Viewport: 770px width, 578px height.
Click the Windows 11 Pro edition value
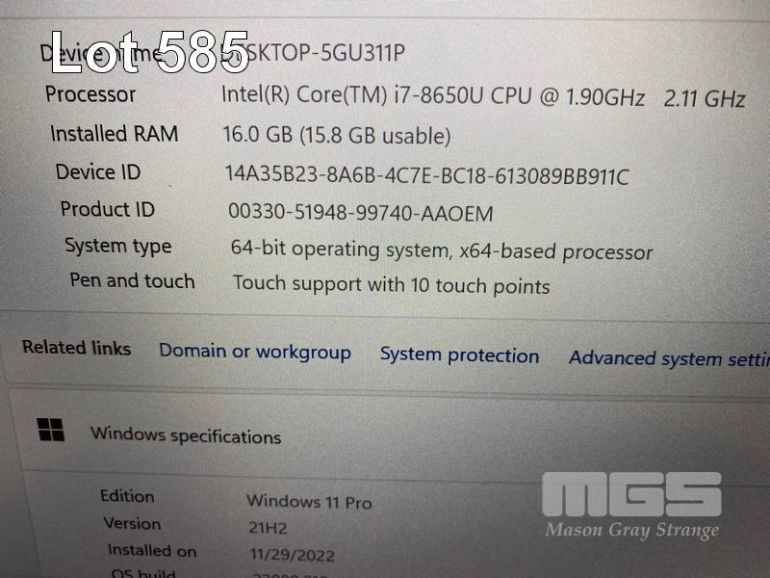[x=309, y=502]
